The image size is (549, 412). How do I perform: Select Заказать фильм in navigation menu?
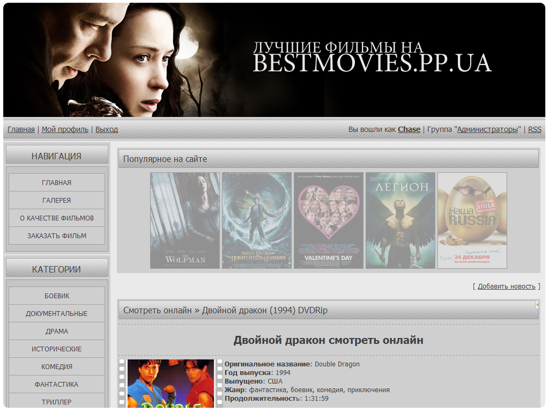pos(57,236)
